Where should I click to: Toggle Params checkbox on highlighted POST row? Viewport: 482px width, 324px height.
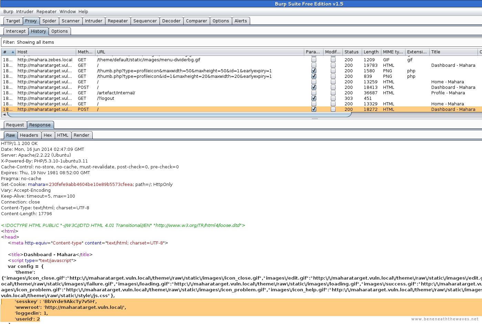coord(314,109)
